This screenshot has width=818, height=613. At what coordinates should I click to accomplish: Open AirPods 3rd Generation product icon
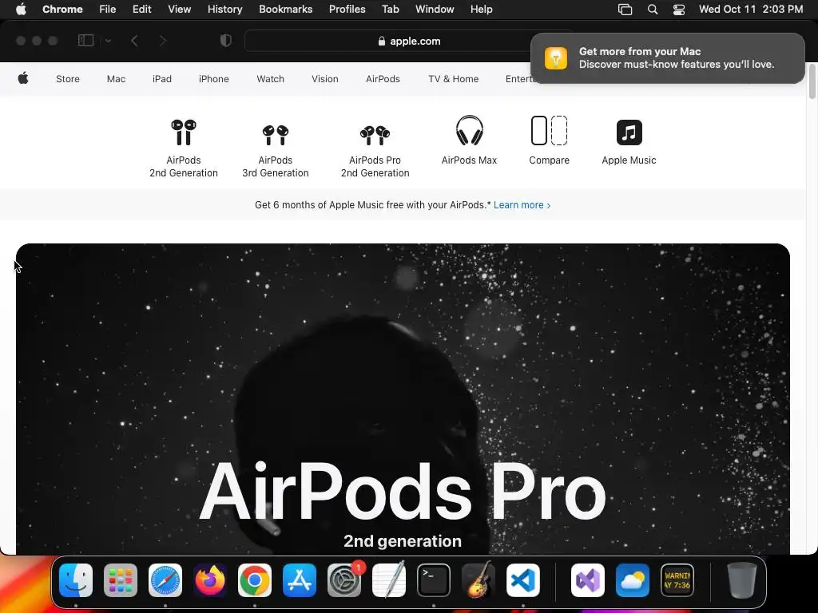click(x=276, y=134)
